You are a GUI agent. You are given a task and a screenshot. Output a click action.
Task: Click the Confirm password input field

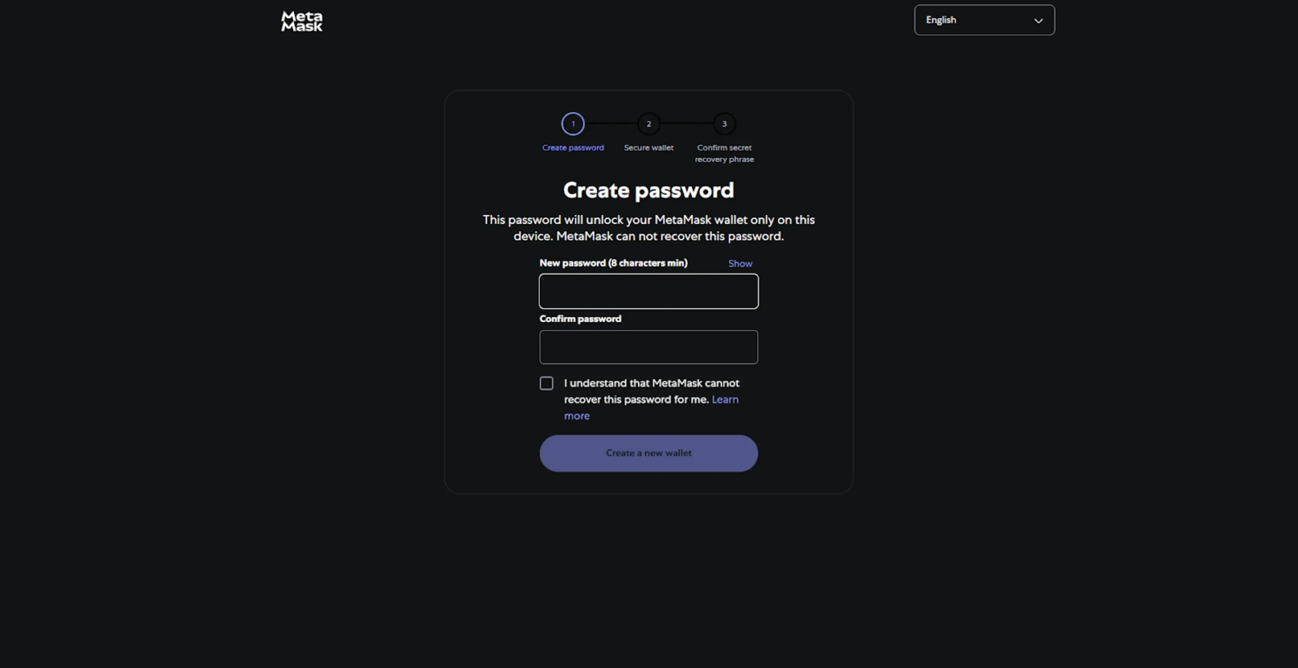649,347
